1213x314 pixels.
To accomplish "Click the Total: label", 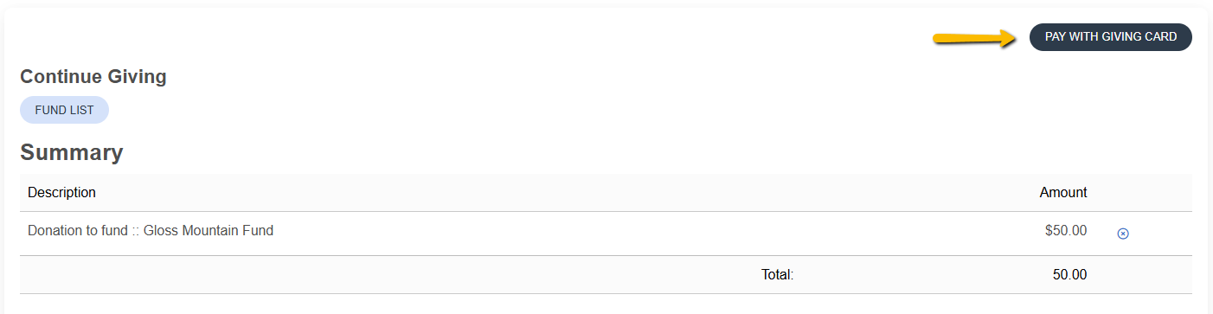I will coord(777,275).
